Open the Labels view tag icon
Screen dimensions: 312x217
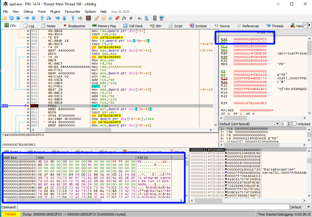[x=110, y=18]
